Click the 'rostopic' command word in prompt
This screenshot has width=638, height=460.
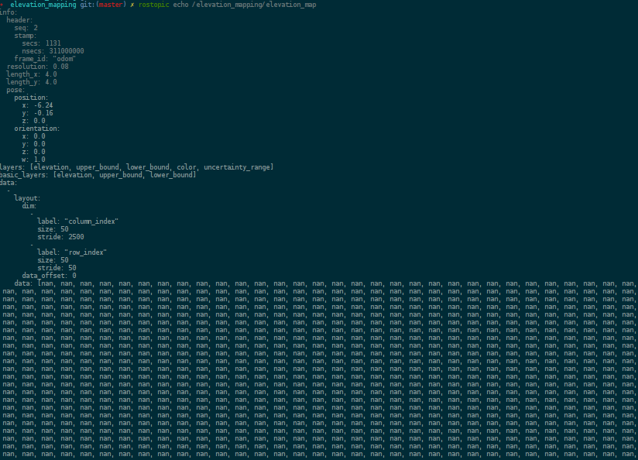153,5
